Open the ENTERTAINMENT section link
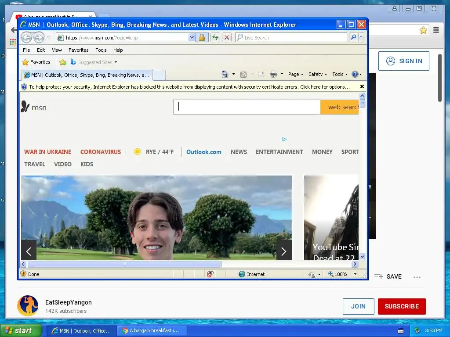 [279, 152]
